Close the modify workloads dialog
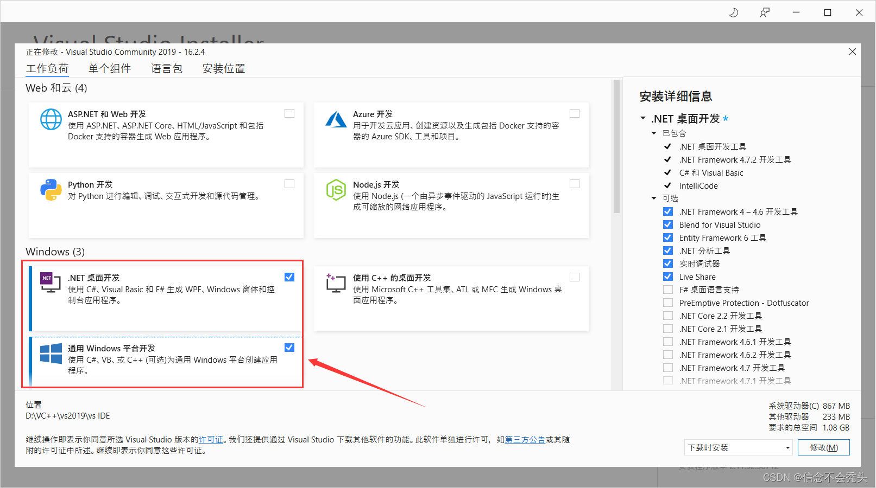The width and height of the screenshot is (876, 488). [x=853, y=52]
